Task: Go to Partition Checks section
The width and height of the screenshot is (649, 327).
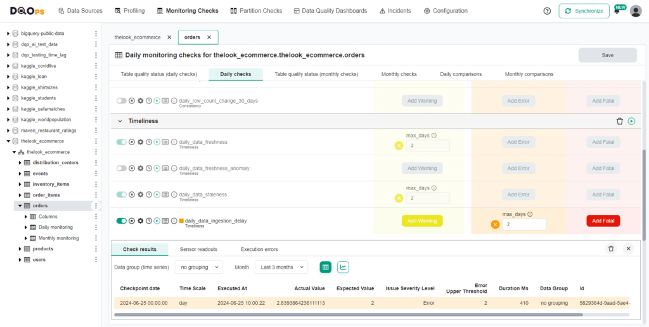Action: [x=256, y=11]
